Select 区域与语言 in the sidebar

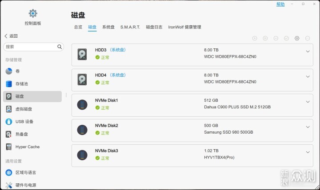[32, 173]
